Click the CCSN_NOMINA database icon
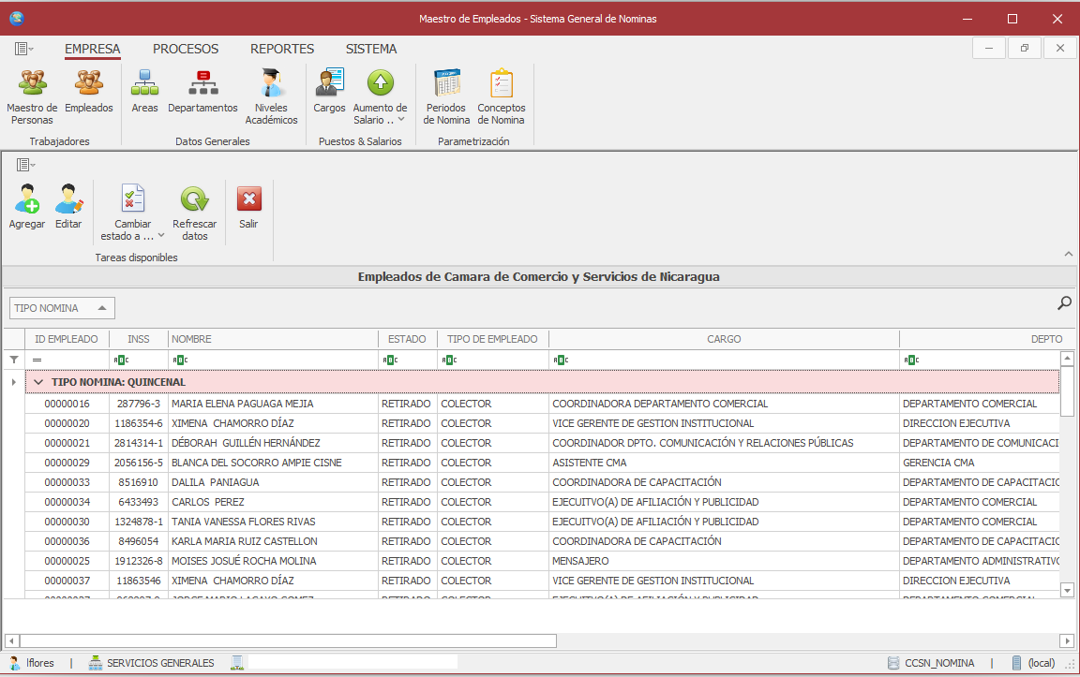This screenshot has height=677, width=1080. coord(893,663)
